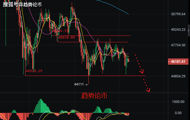This screenshot has width=190, height=120.
Task: Expand the collapsed right side panel arrow
Action: (x=189, y=30)
